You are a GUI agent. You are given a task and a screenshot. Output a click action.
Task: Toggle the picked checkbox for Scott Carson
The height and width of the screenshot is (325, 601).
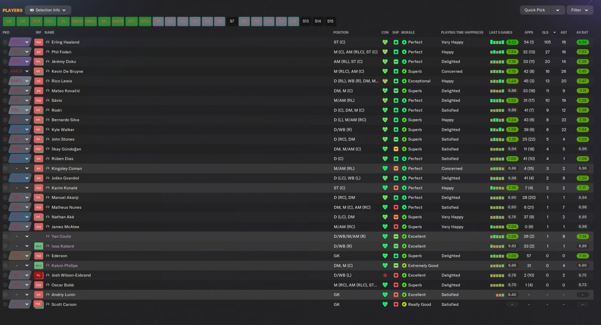pyautogui.click(x=5, y=304)
